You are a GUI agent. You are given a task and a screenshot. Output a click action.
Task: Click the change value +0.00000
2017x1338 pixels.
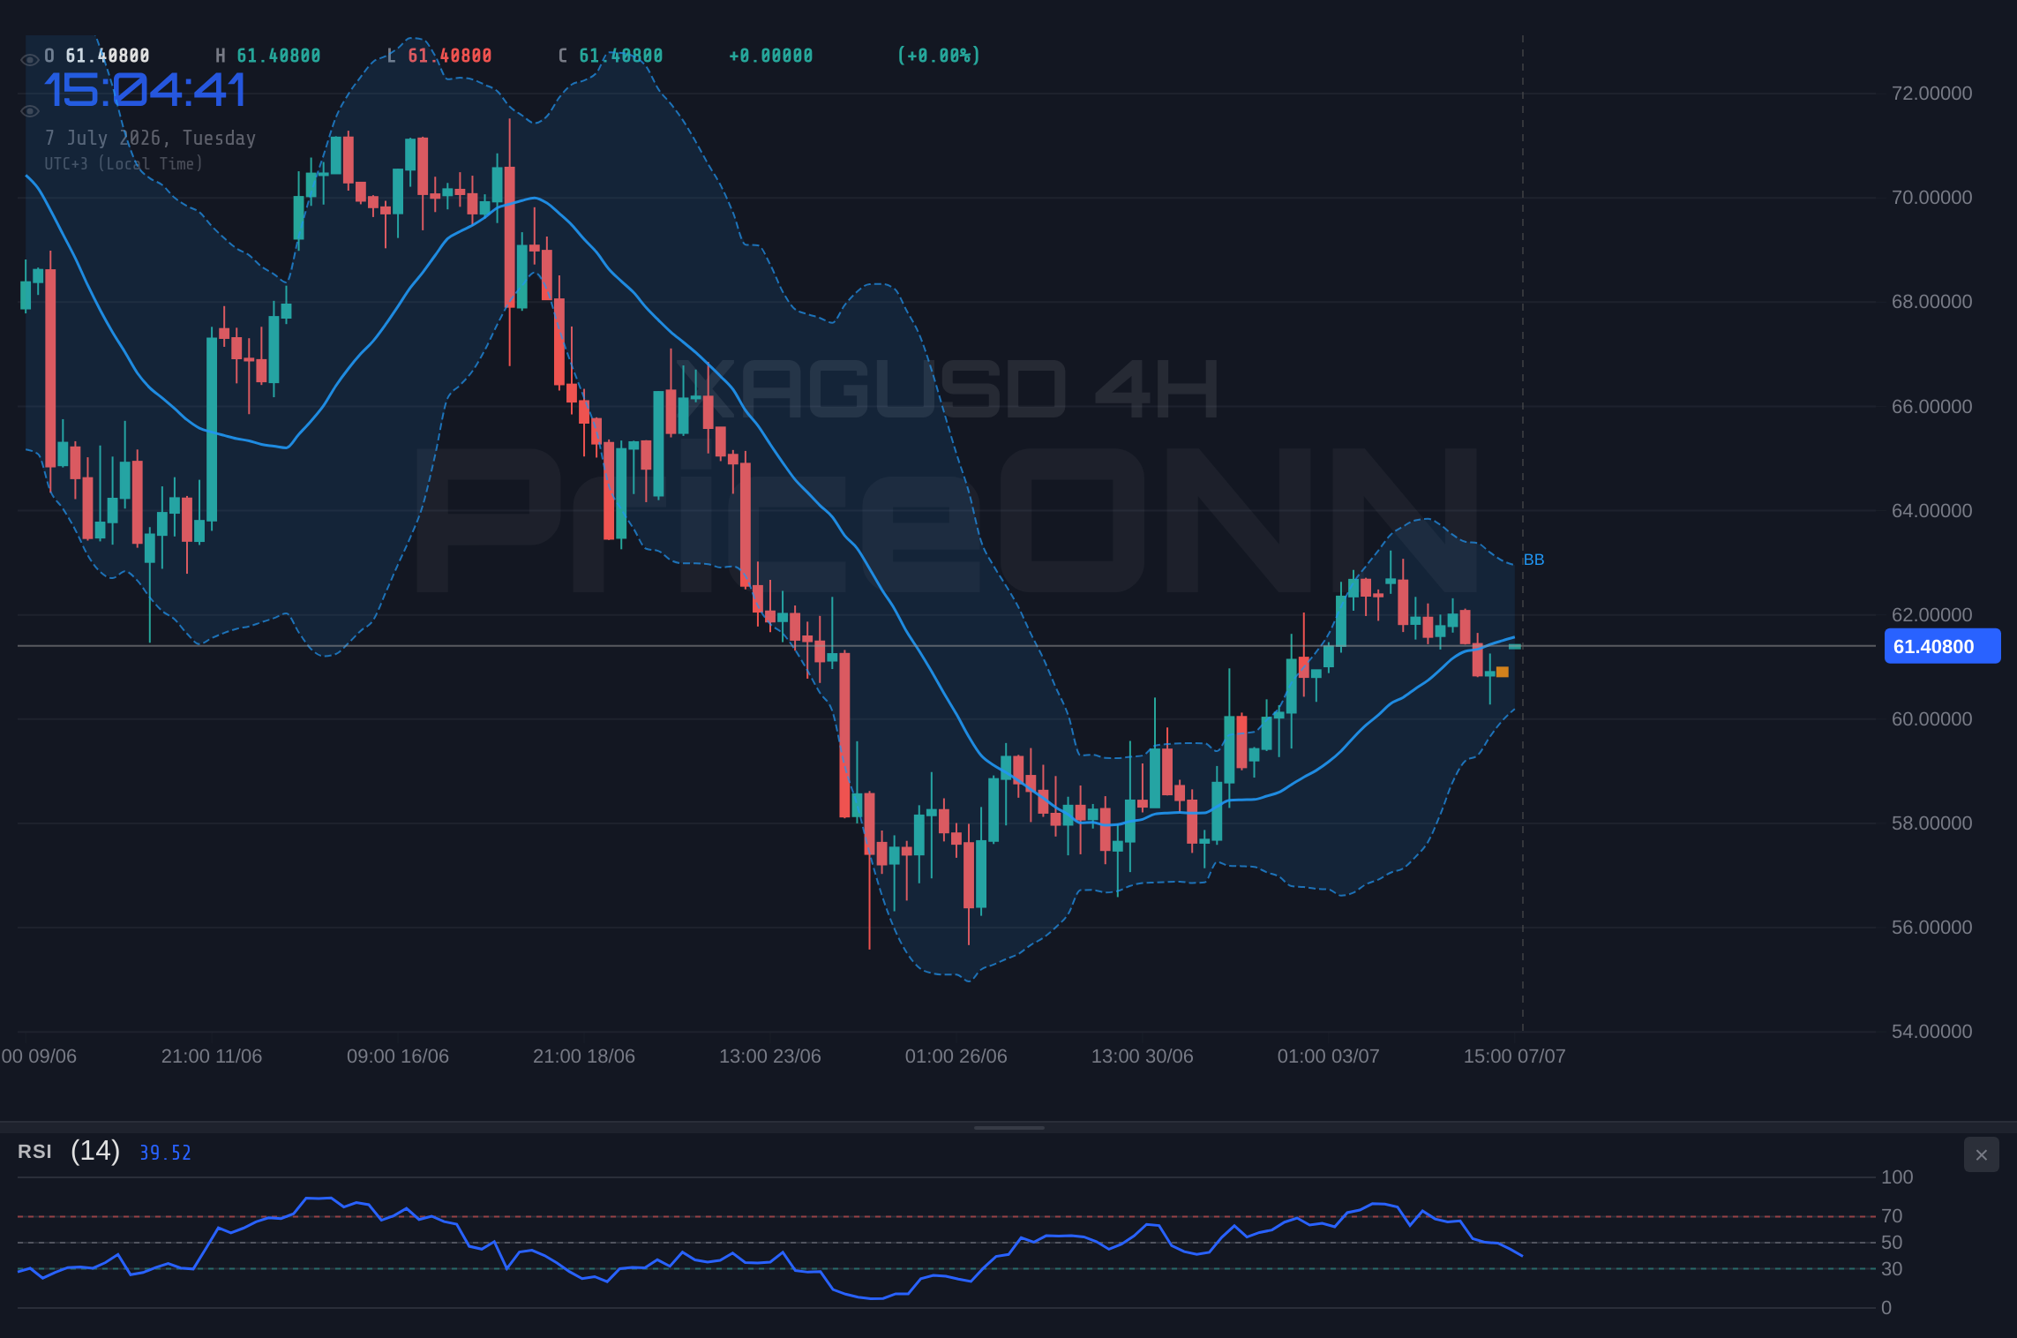click(771, 56)
